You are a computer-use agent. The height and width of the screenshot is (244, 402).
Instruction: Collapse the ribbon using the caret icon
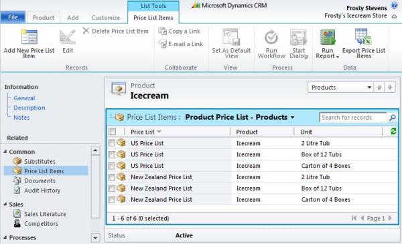tap(395, 17)
